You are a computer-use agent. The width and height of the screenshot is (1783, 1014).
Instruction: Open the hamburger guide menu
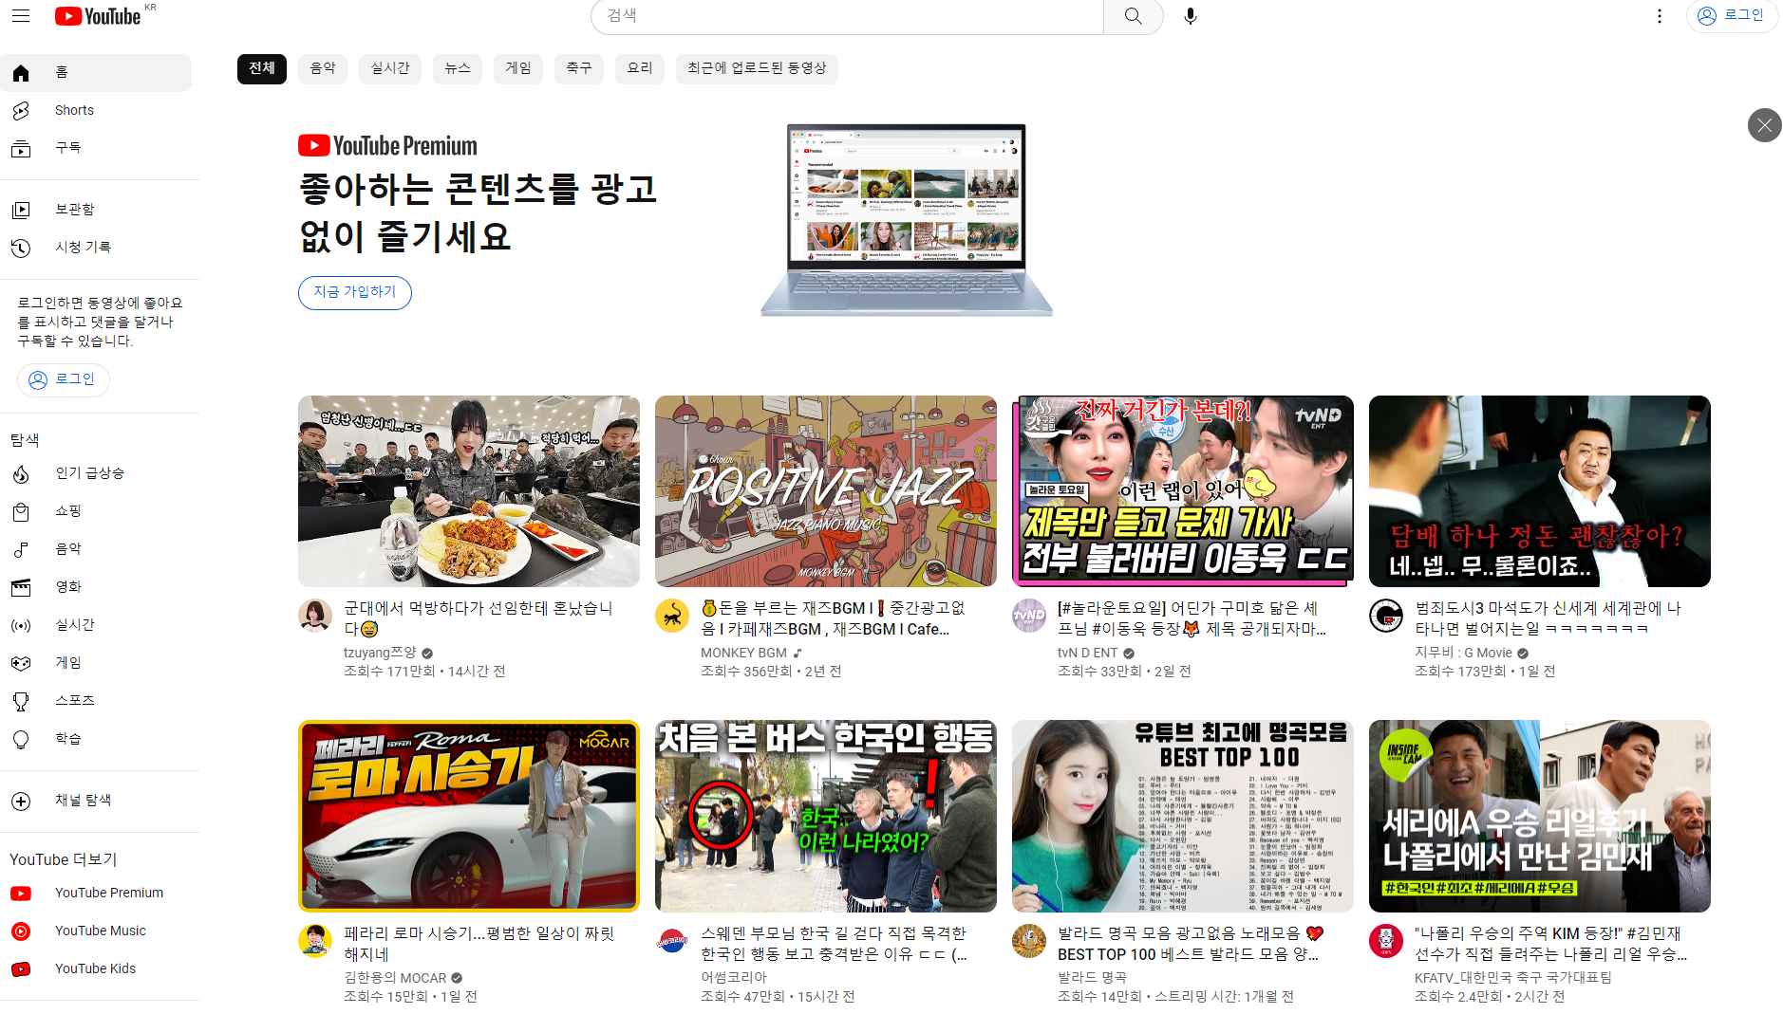click(x=21, y=16)
